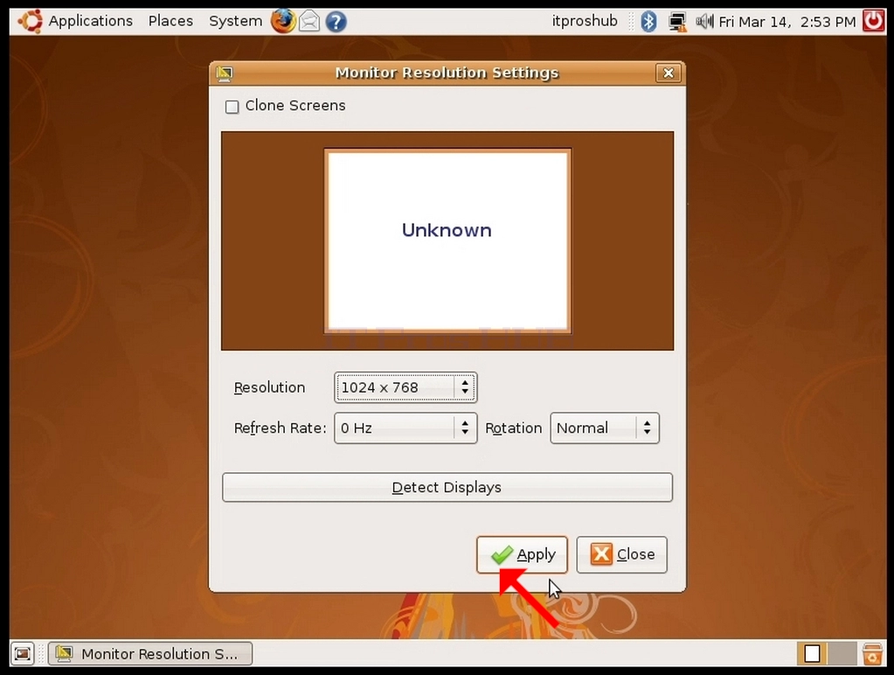Open the network connection tray icon
Image resolution: width=894 pixels, height=675 pixels.
677,22
